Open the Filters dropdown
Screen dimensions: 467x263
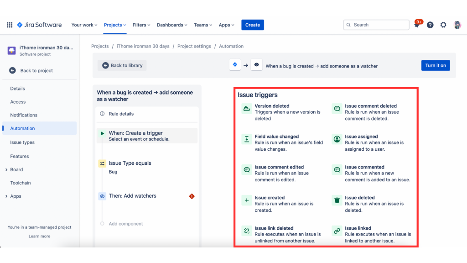point(141,25)
